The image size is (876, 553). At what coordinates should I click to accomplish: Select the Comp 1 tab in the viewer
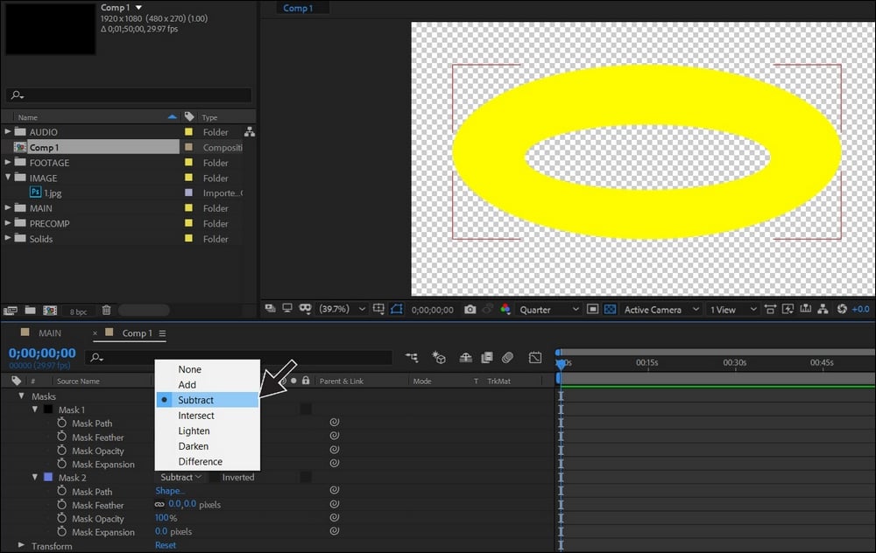click(x=300, y=8)
